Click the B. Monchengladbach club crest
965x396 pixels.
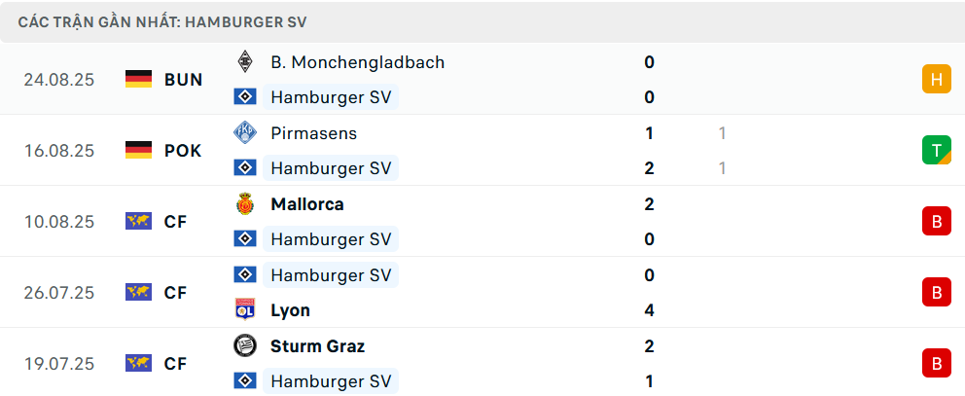pyautogui.click(x=245, y=62)
